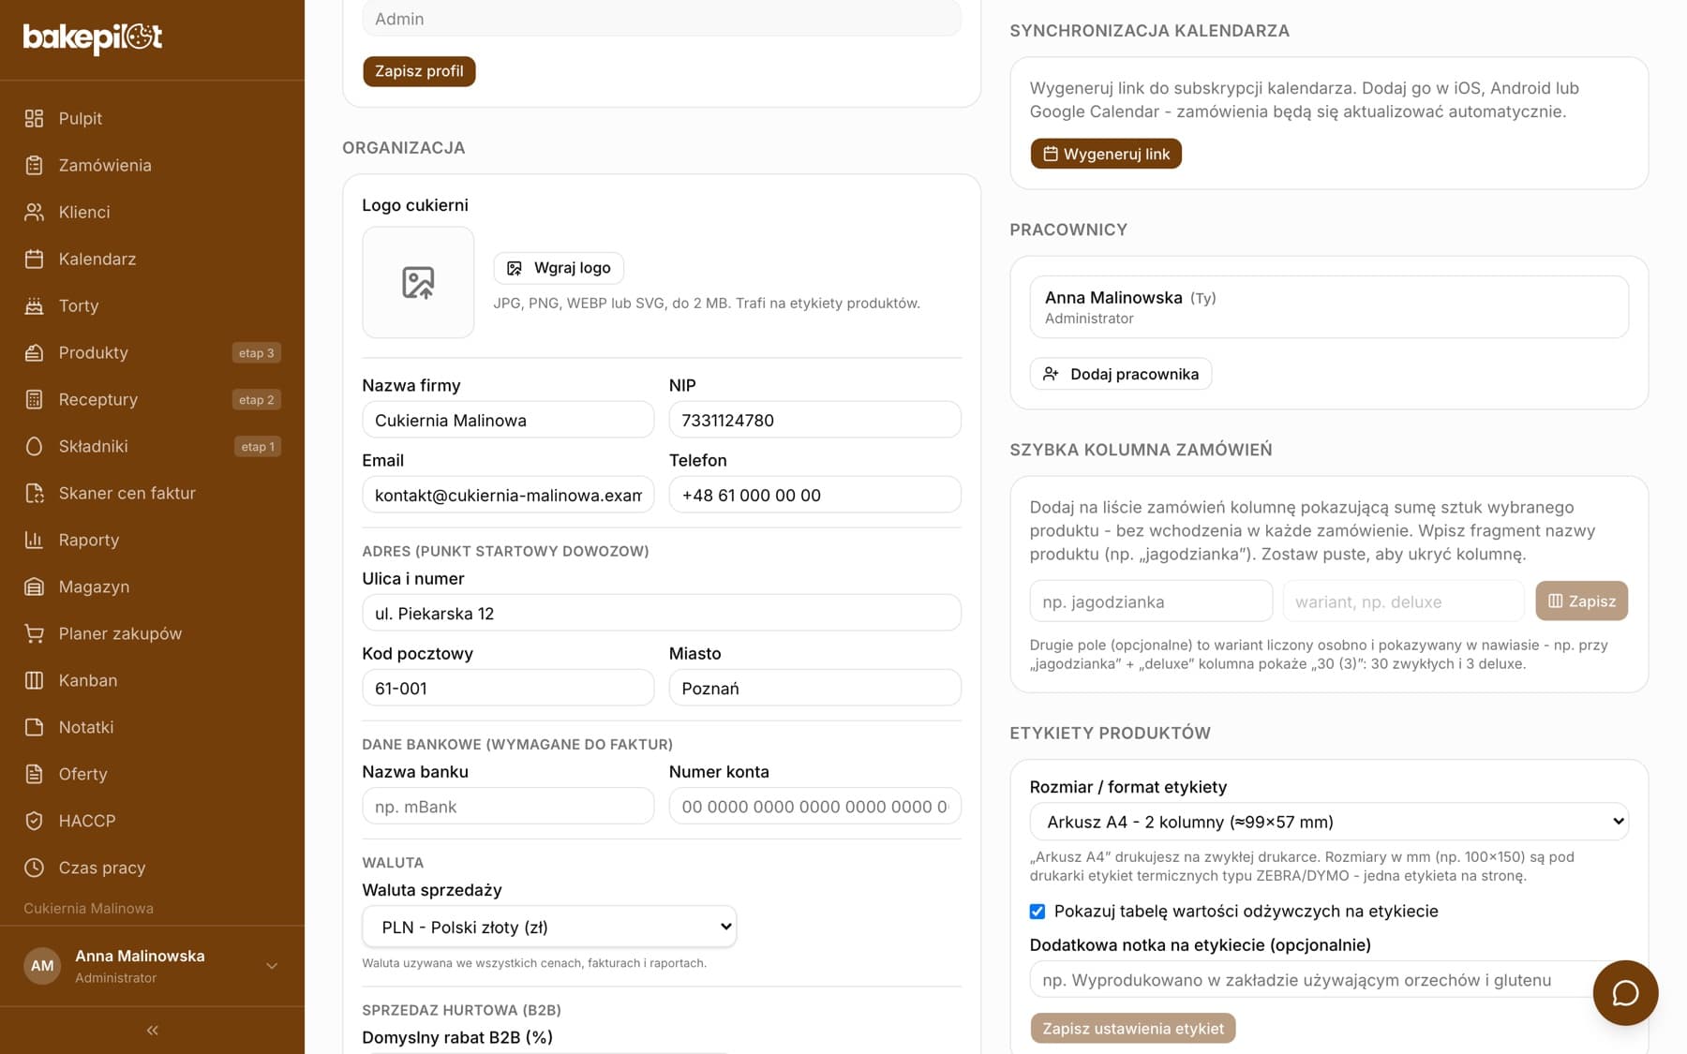1687x1054 pixels.
Task: Click the Miasto input field
Action: (x=815, y=688)
